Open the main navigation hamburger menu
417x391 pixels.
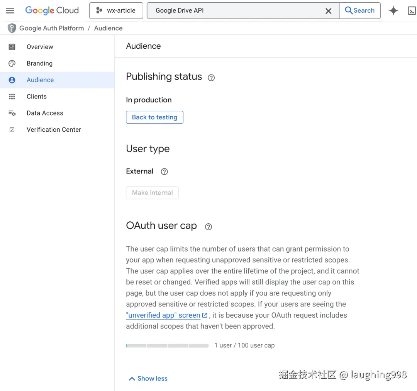pyautogui.click(x=10, y=10)
